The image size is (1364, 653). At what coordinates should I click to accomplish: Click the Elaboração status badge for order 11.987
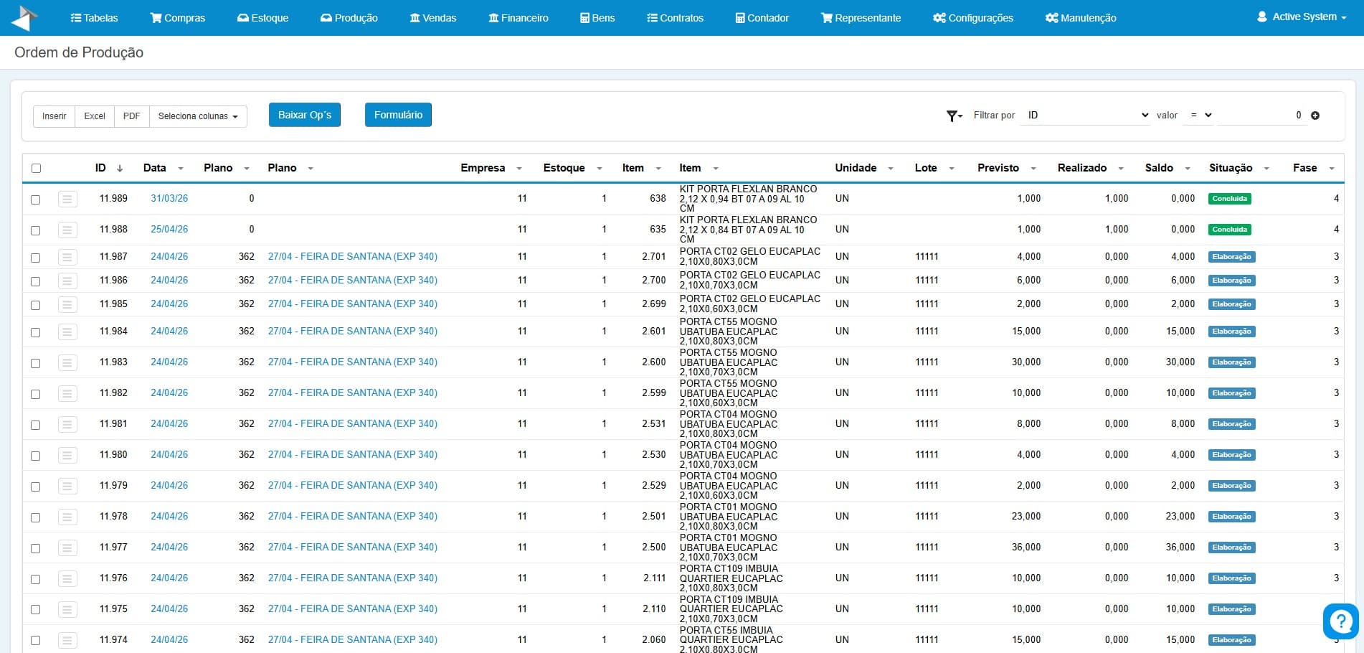tap(1232, 257)
